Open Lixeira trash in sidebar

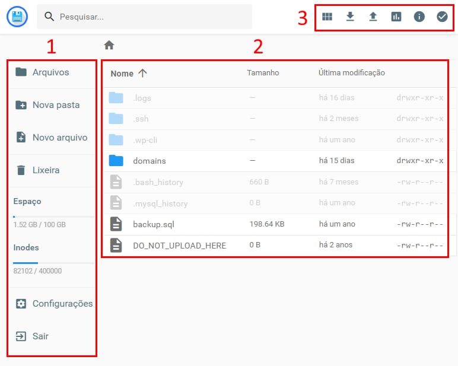pyautogui.click(x=46, y=170)
